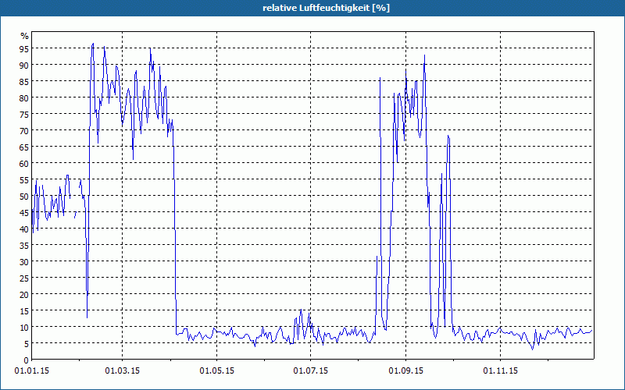Image resolution: width=625 pixels, height=390 pixels.
Task: Click the x-axis date '01.07.15'
Action: pos(310,371)
